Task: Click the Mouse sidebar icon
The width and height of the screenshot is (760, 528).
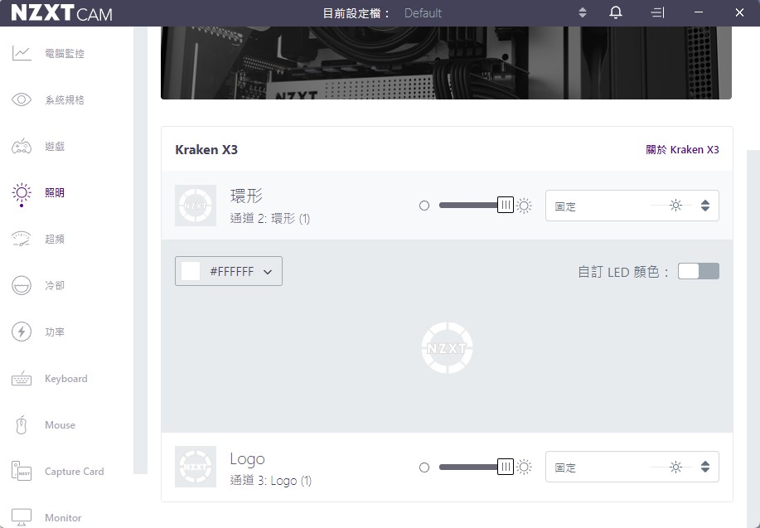Action: pyautogui.click(x=22, y=425)
